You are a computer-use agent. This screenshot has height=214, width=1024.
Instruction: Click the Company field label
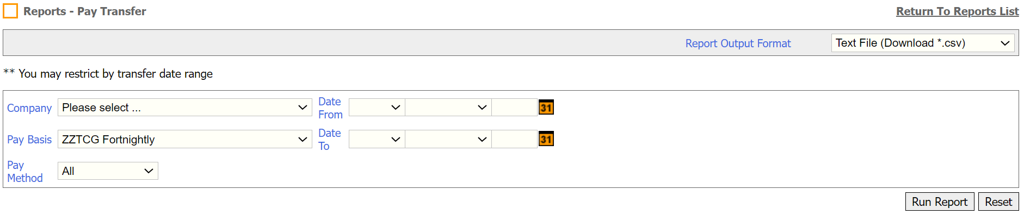click(29, 108)
